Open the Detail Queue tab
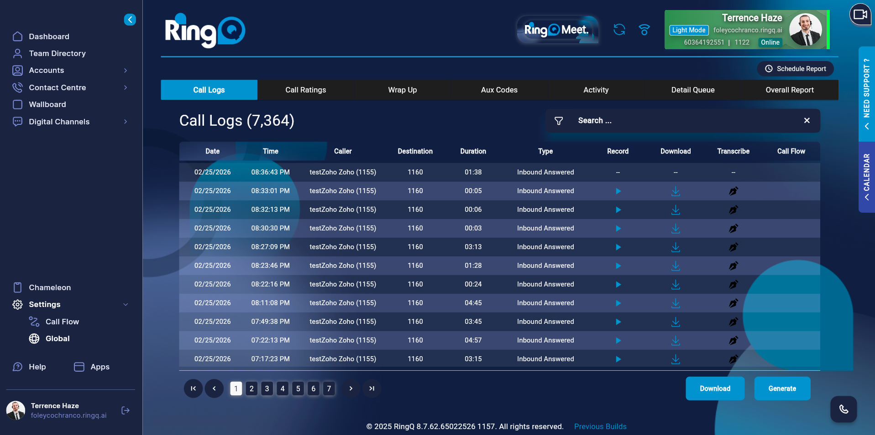 coord(692,90)
